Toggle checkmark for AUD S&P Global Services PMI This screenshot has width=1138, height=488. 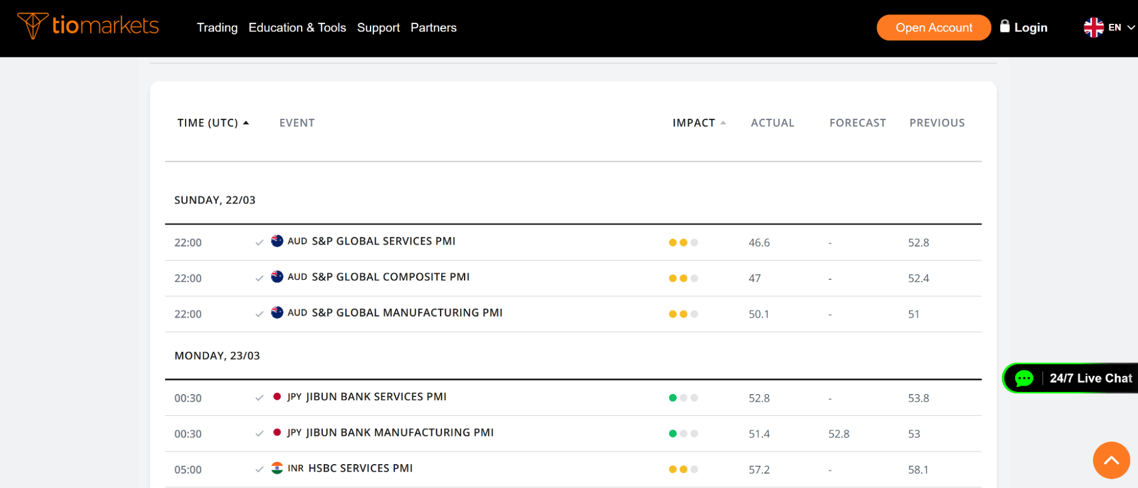(260, 243)
